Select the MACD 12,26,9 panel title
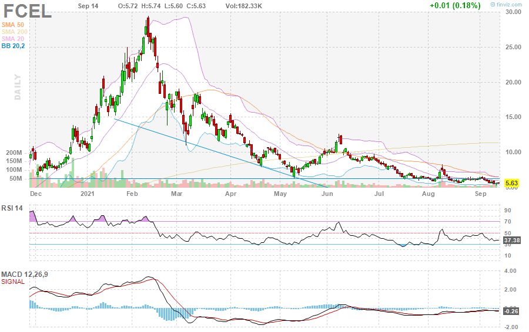 click(x=24, y=274)
